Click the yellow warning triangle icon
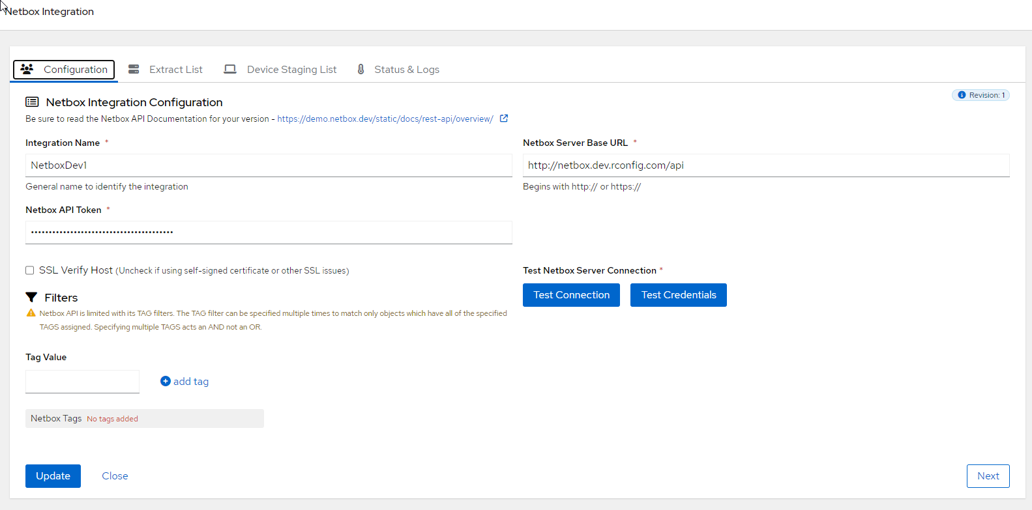1032x510 pixels. coord(31,313)
